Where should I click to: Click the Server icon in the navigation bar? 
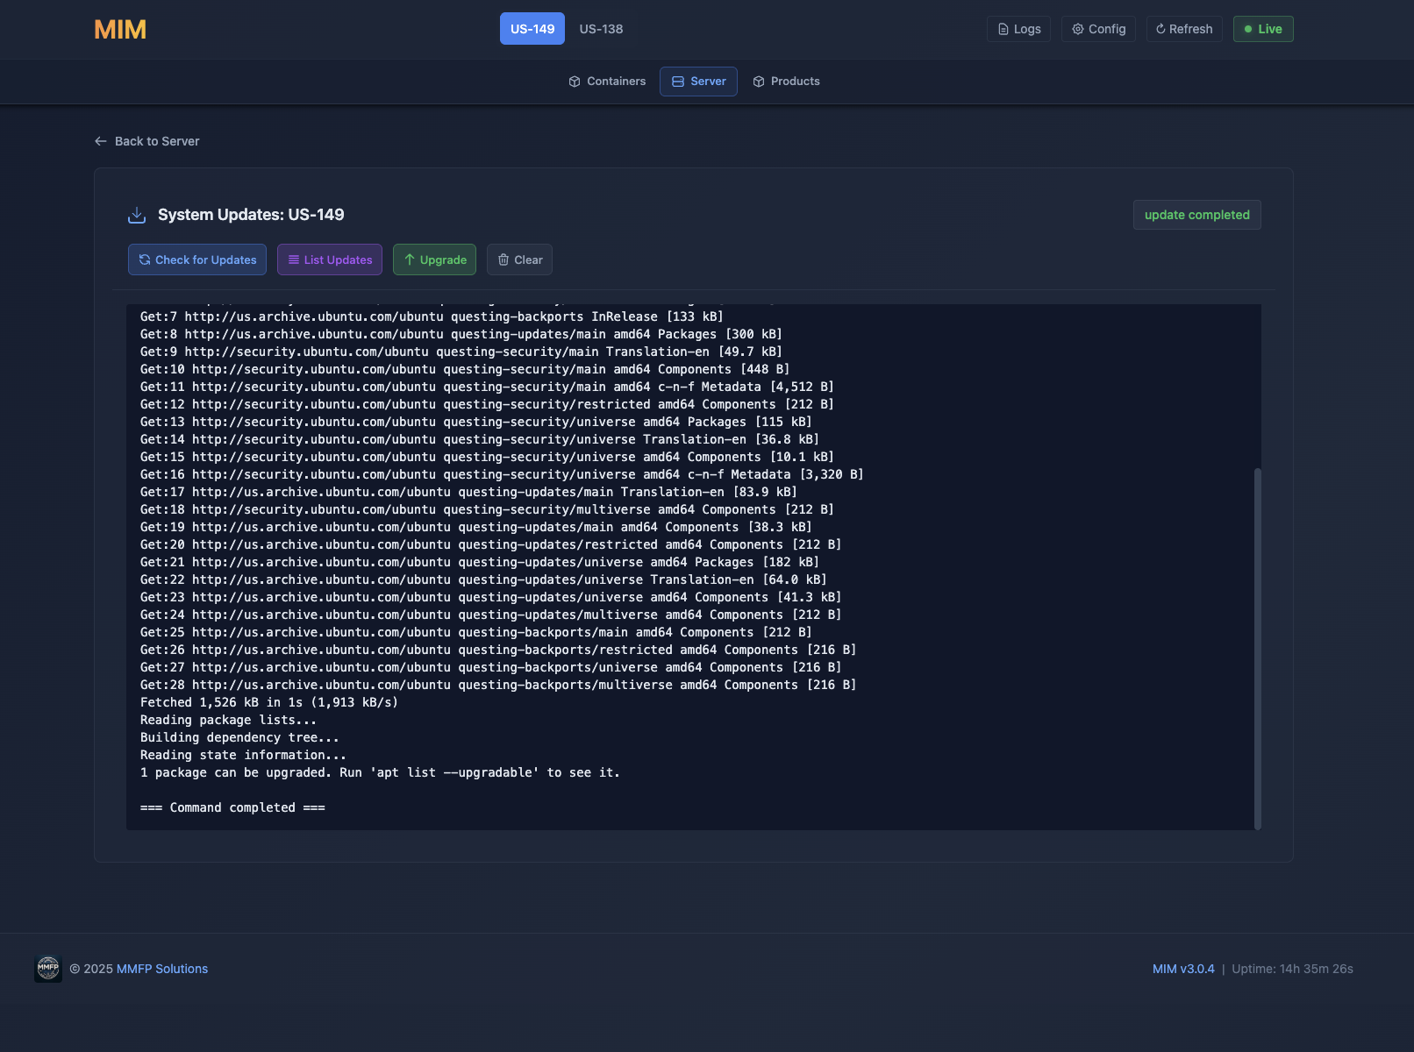[677, 81]
